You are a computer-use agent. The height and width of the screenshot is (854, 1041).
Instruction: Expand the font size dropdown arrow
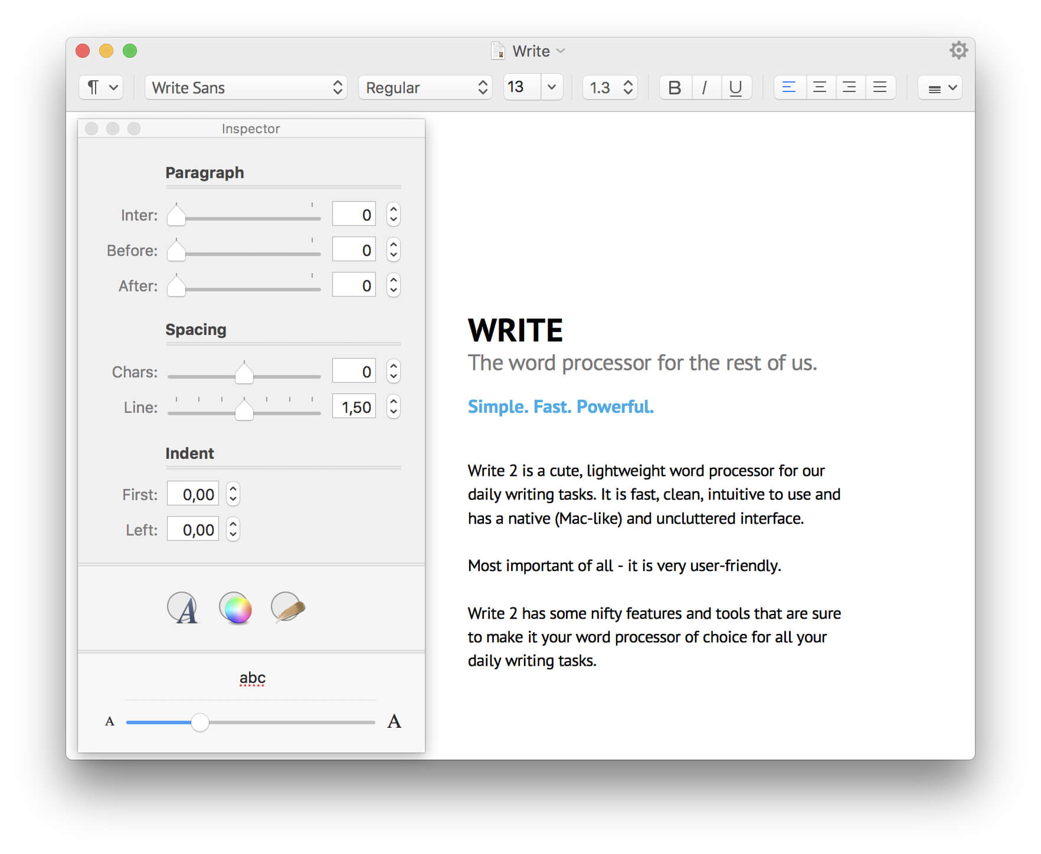coord(552,87)
